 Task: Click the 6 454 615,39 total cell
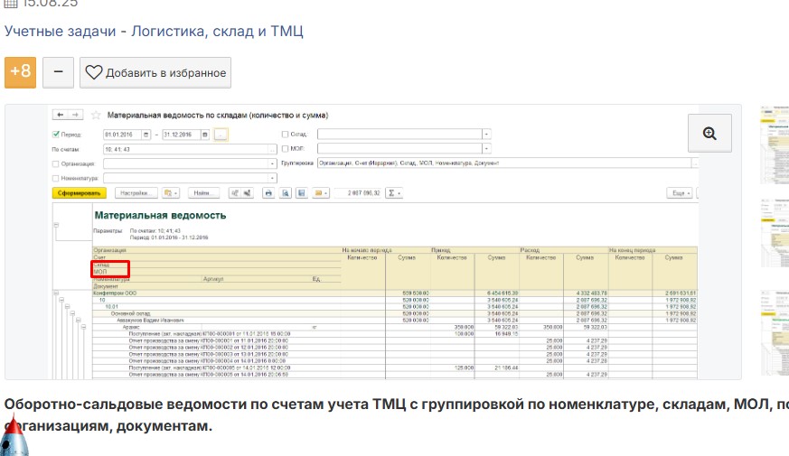tap(495, 293)
